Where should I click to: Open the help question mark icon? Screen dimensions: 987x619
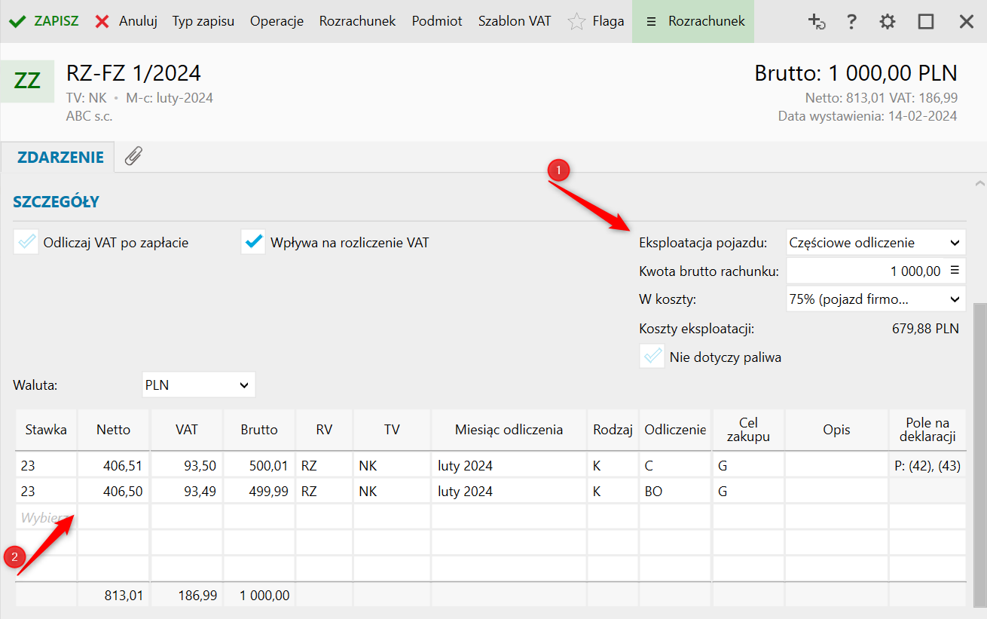pos(851,21)
